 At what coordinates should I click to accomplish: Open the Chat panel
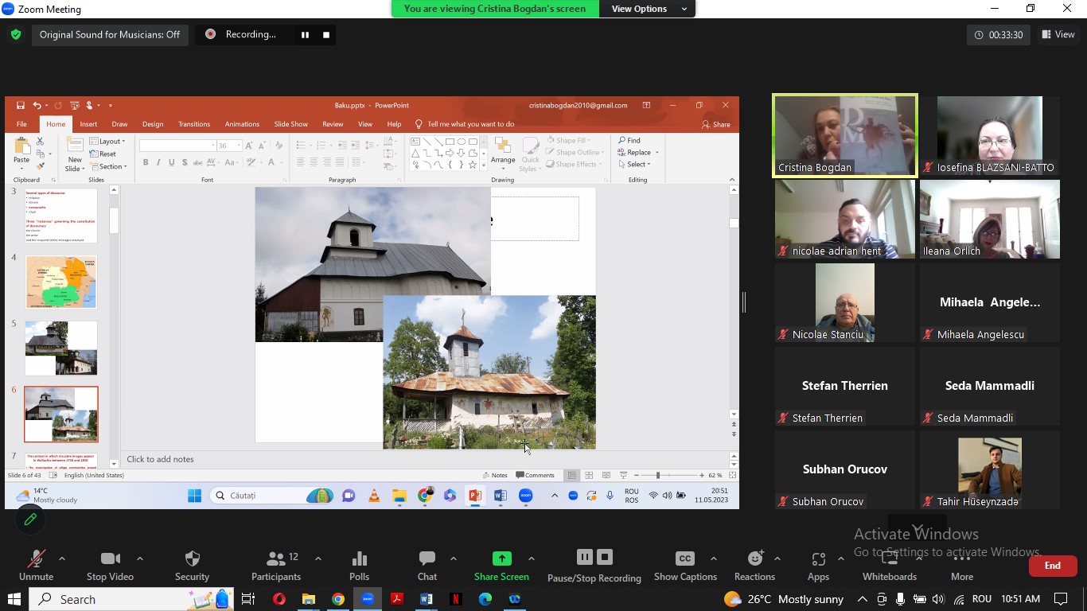click(x=427, y=566)
